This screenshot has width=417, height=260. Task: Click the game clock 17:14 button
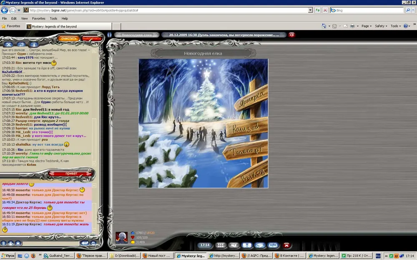point(205,245)
